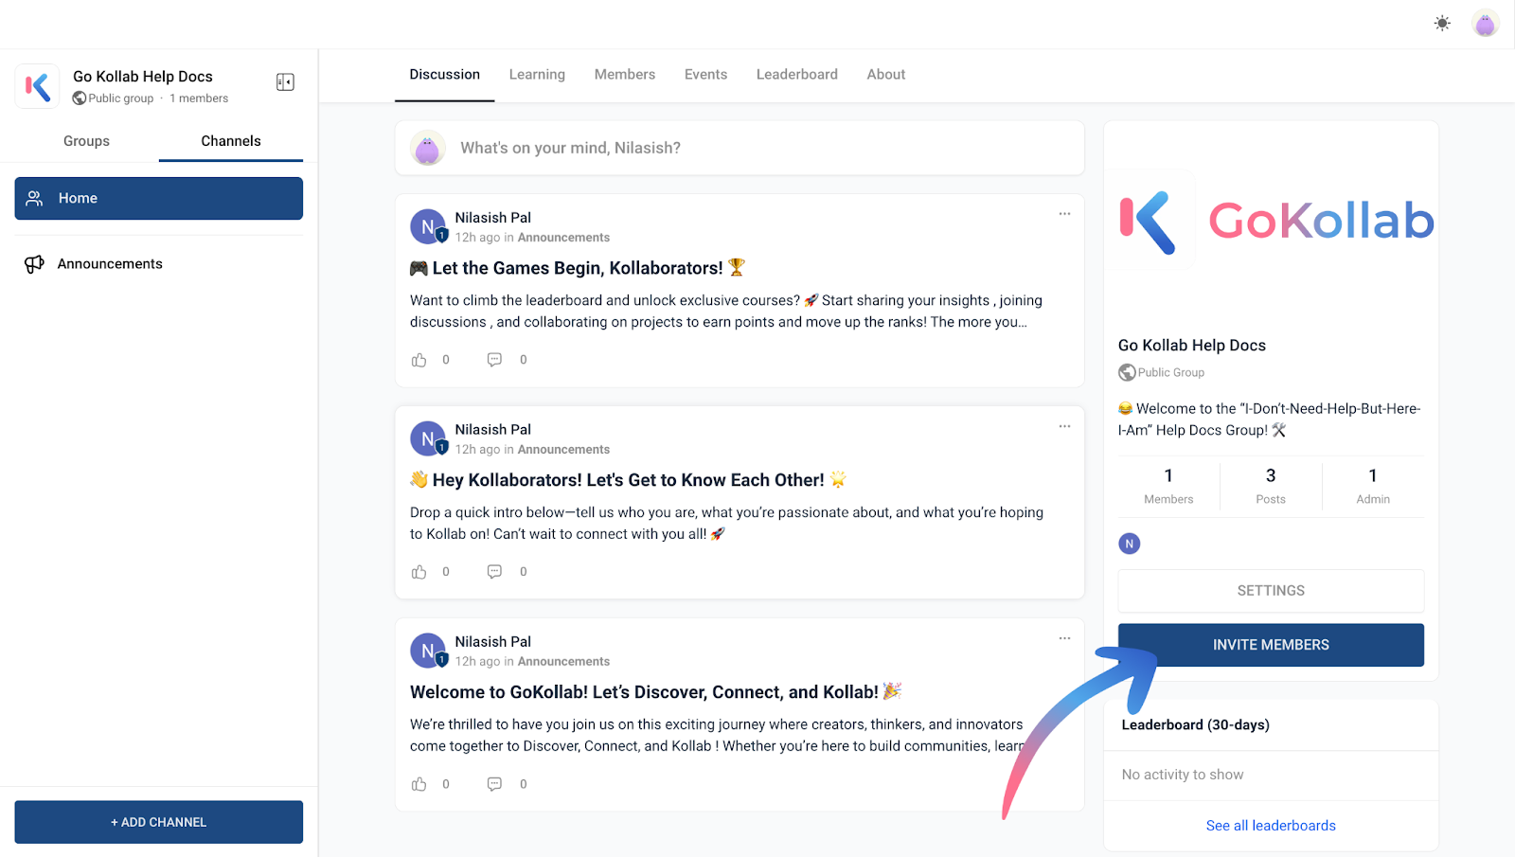
Task: Open the Home channel
Action: point(159,198)
